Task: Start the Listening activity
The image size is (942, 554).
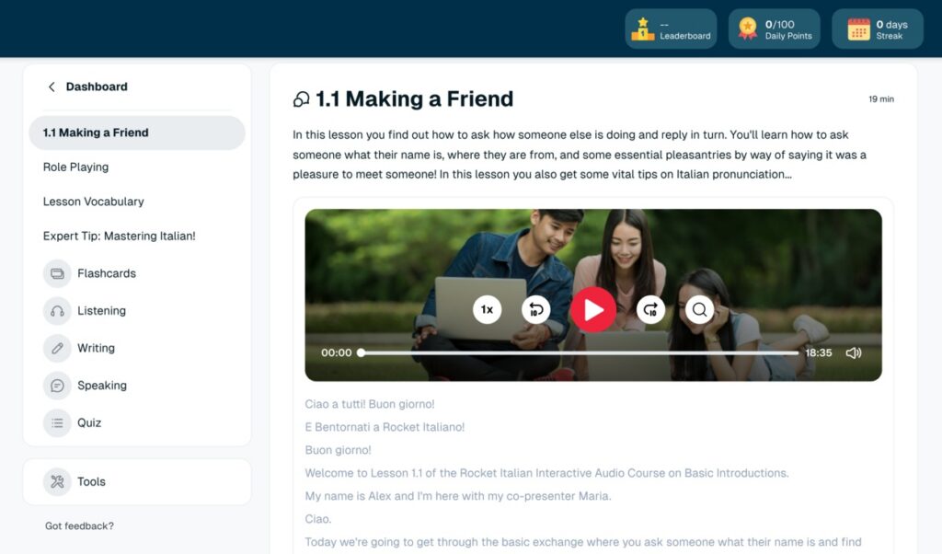Action: [101, 311]
